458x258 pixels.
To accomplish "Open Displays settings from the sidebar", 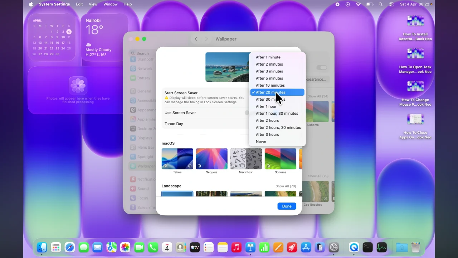I will 145,138.
